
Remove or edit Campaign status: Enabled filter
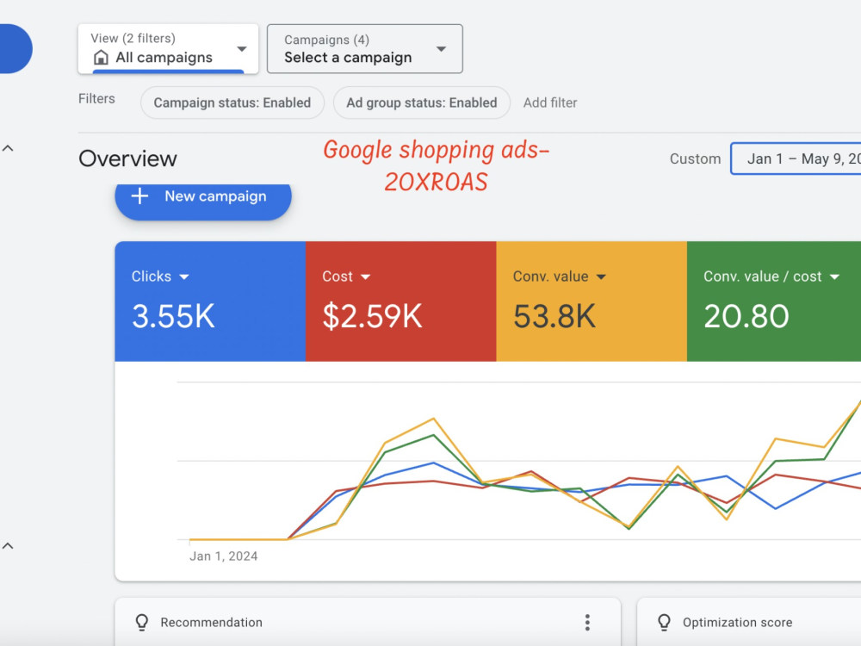[x=232, y=102]
